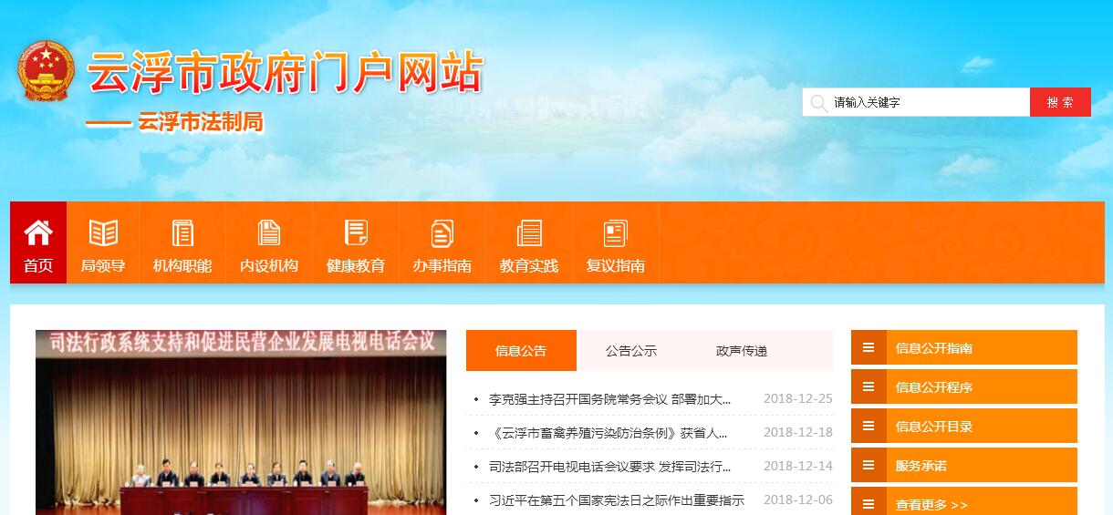1113x515 pixels.
Task: Click the 云浮市法制局 subtitle
Action: (x=201, y=122)
